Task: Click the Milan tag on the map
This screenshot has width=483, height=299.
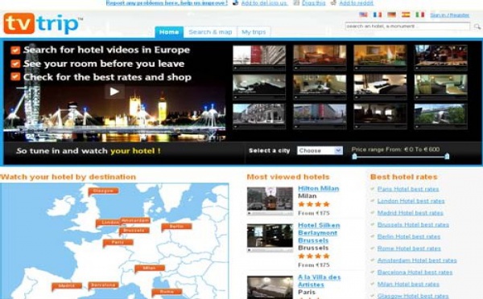Action: tap(150, 268)
